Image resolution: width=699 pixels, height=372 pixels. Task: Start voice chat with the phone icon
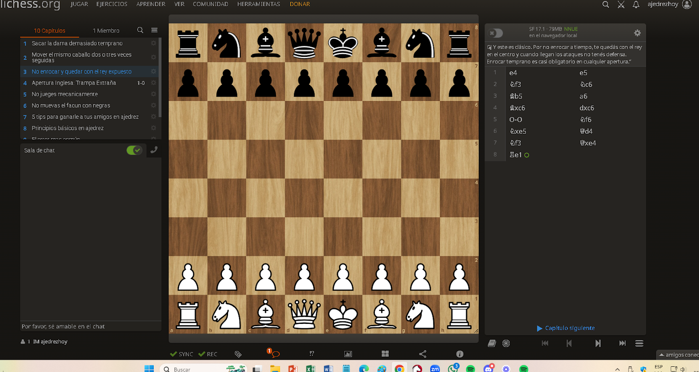click(x=154, y=150)
